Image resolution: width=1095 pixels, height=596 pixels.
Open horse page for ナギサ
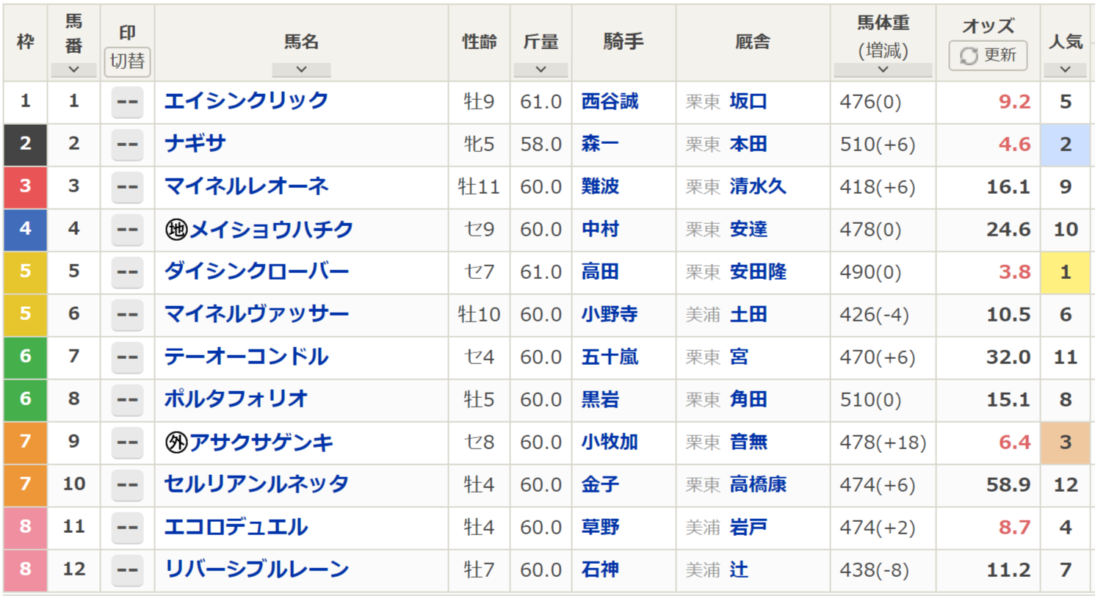(x=195, y=145)
